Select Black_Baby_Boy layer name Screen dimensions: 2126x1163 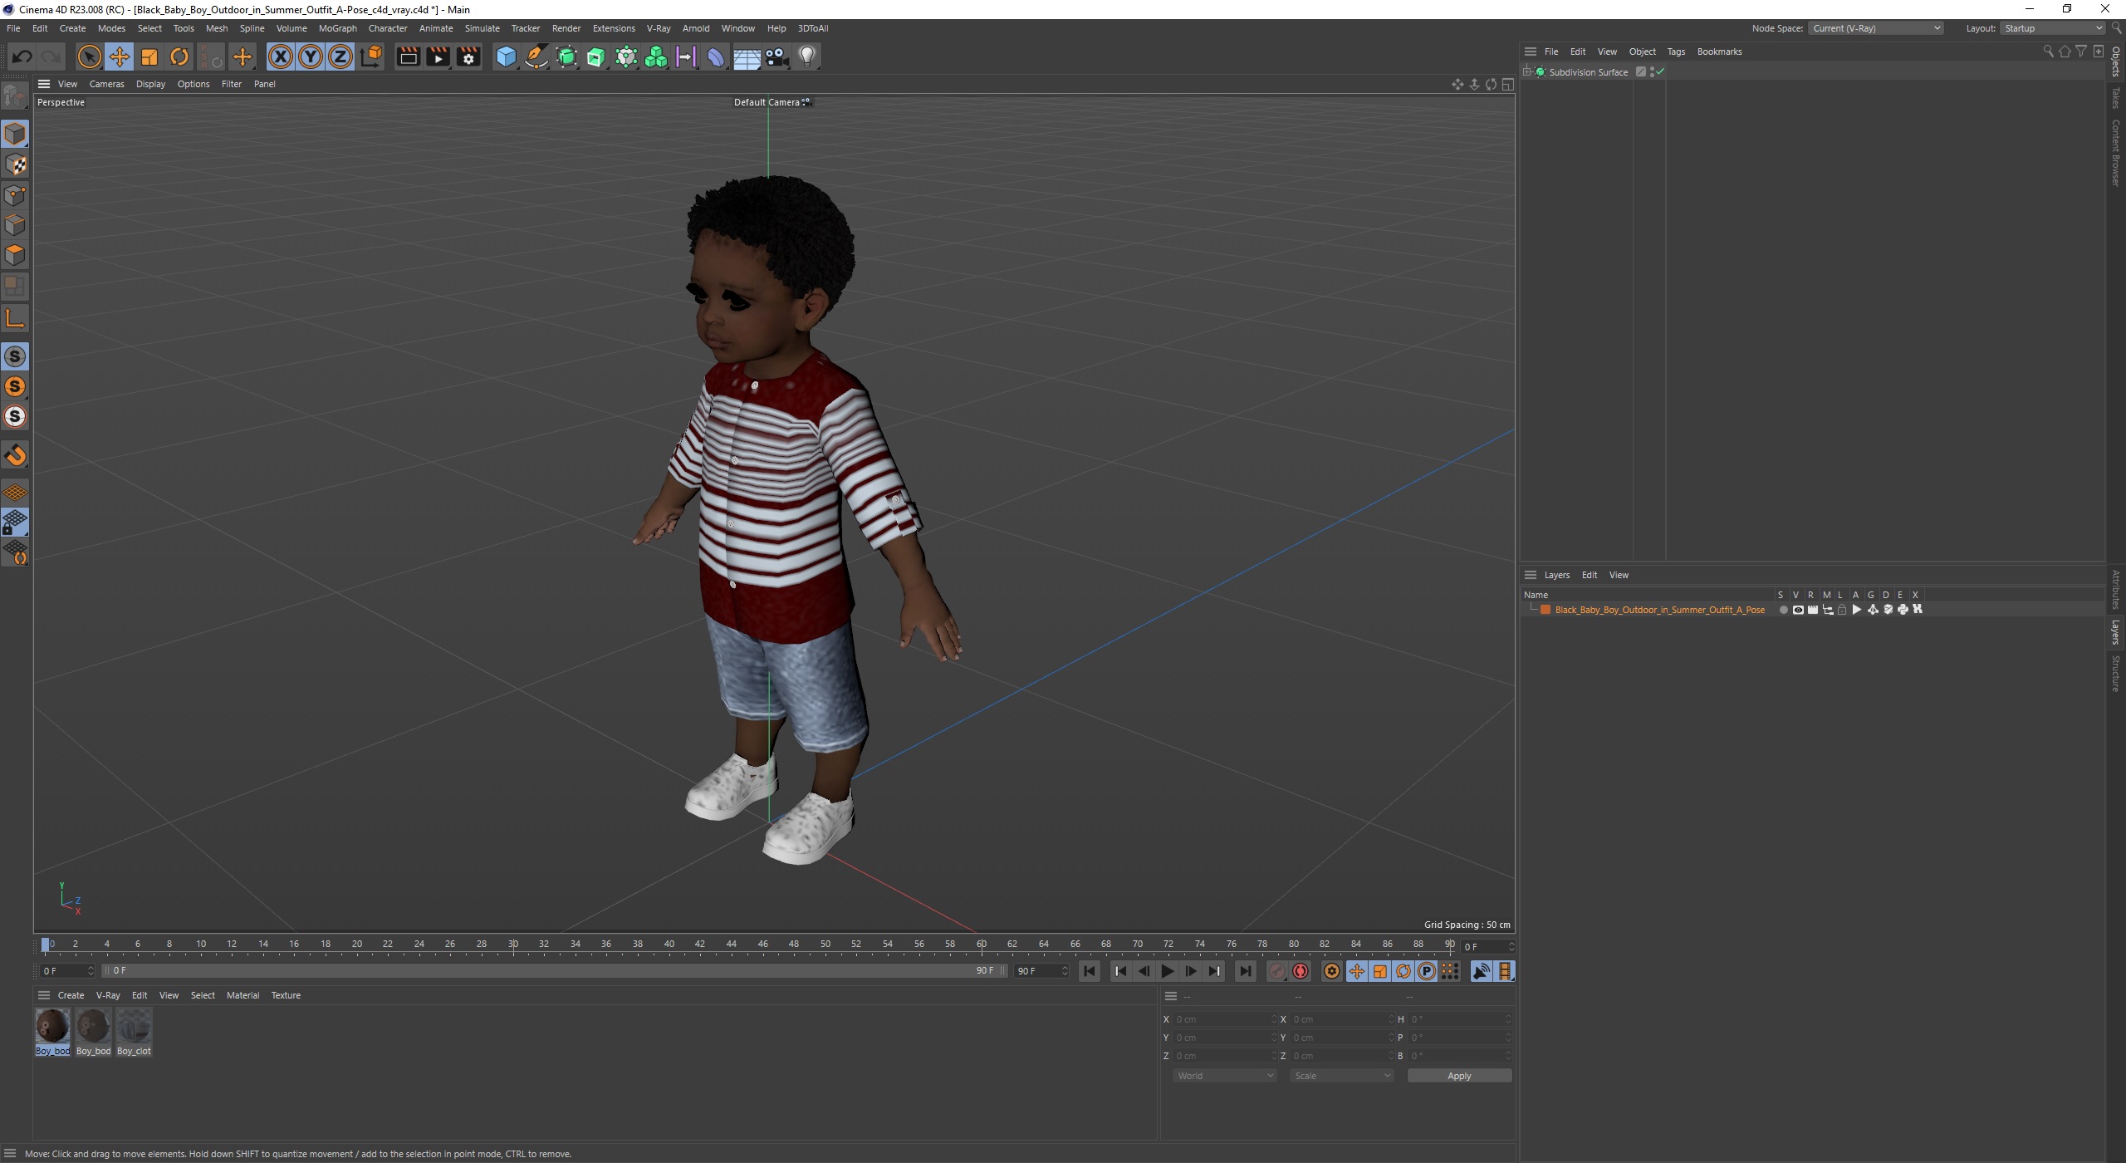(1659, 610)
